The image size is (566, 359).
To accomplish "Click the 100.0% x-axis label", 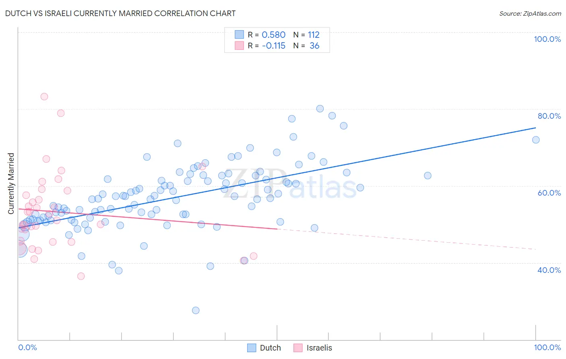I will point(547,347).
